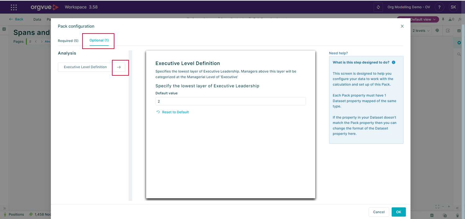The height and width of the screenshot is (219, 465).
Task: Click the Default value input field
Action: point(231,101)
